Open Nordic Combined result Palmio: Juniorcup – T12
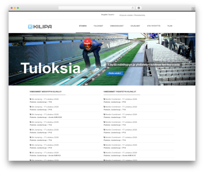The image size is (204, 173). click(115, 125)
